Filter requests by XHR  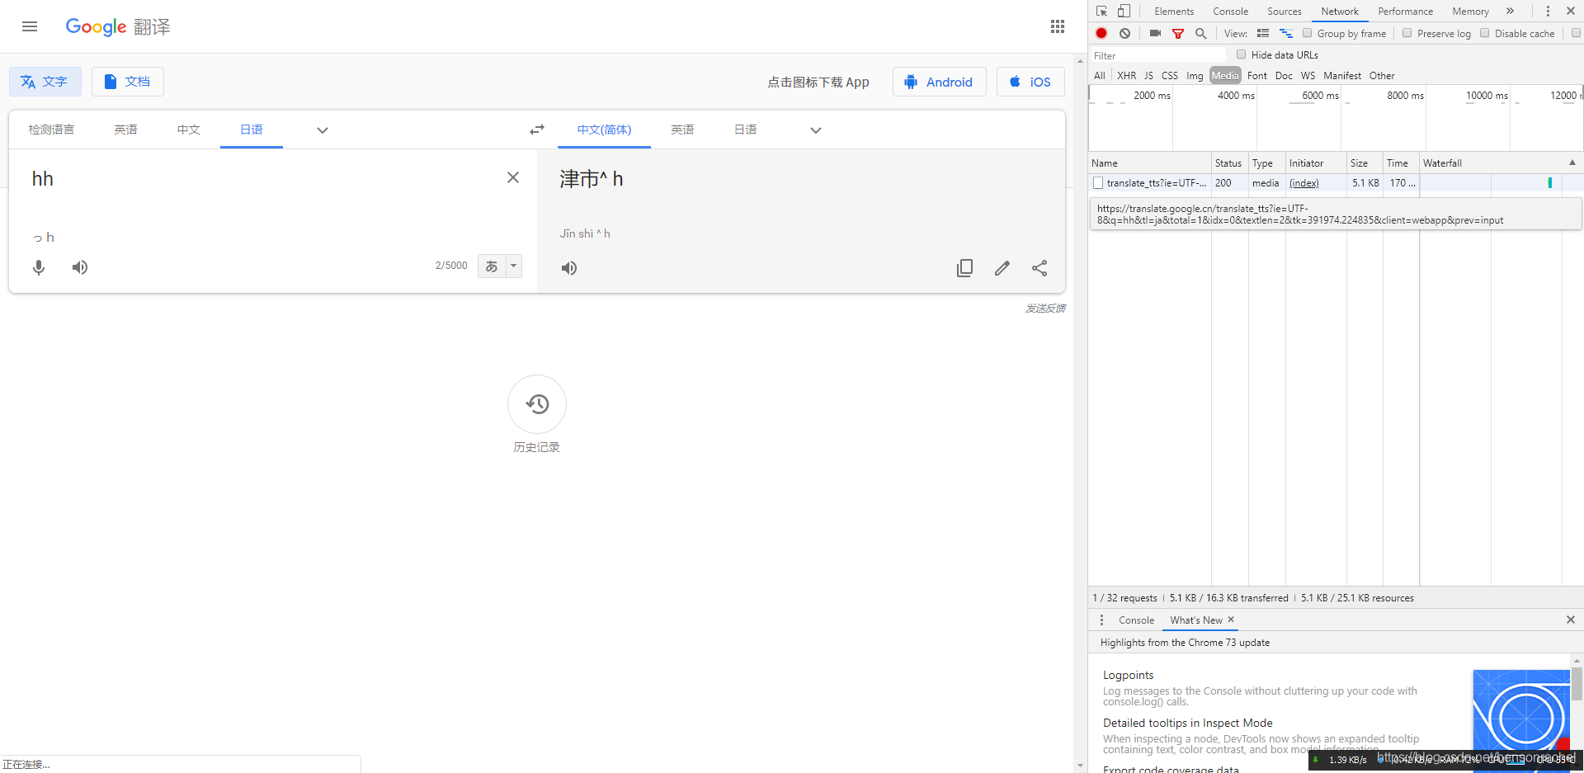click(x=1126, y=75)
